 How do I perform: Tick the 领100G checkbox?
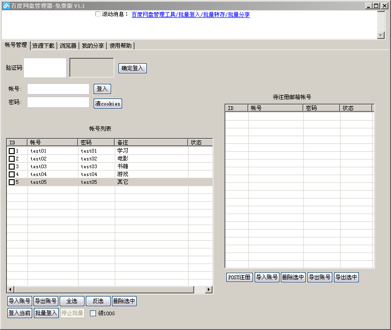pyautogui.click(x=93, y=313)
